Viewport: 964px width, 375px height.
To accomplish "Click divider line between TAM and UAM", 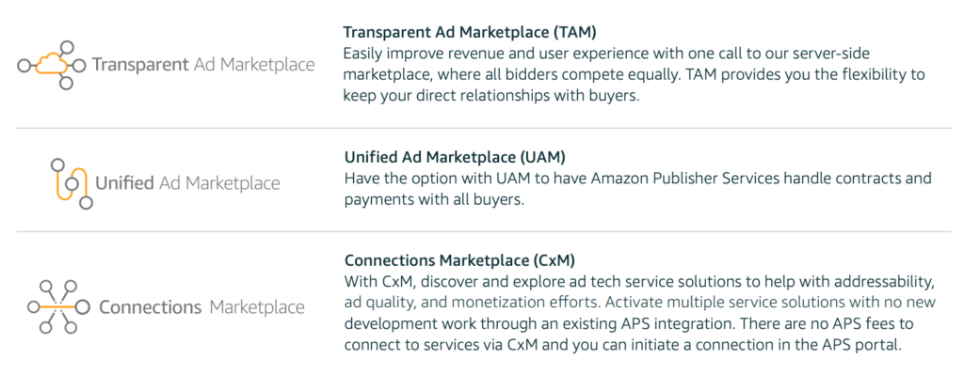I will pyautogui.click(x=484, y=128).
